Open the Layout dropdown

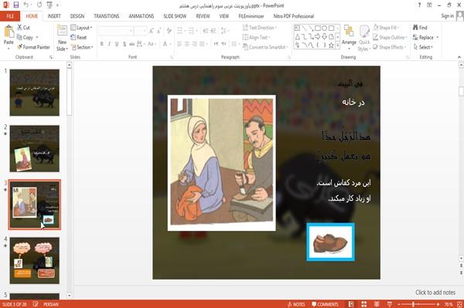(81, 28)
